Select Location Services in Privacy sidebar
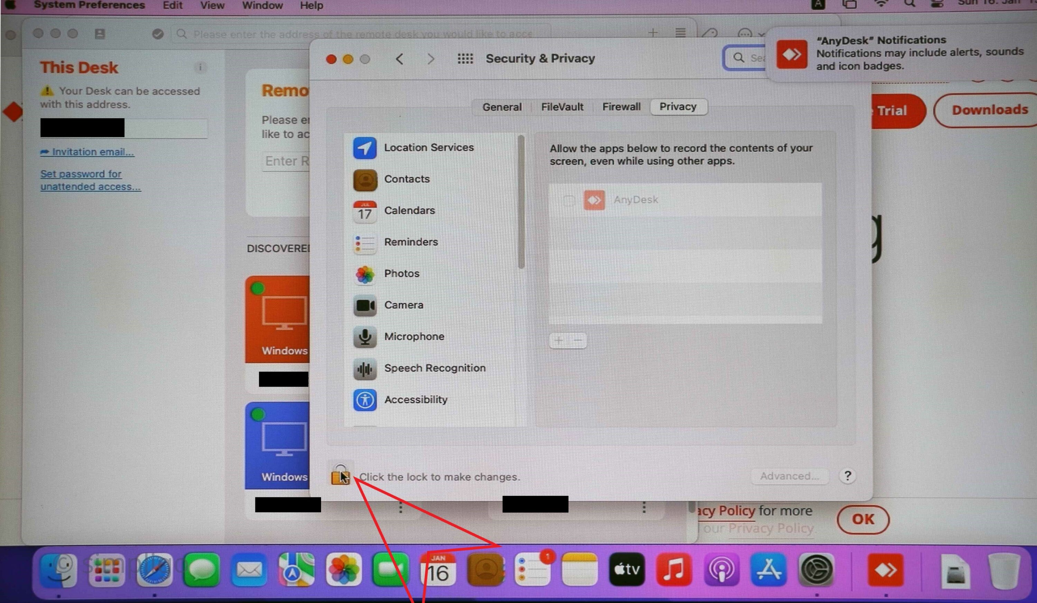The width and height of the screenshot is (1037, 603). click(x=429, y=147)
